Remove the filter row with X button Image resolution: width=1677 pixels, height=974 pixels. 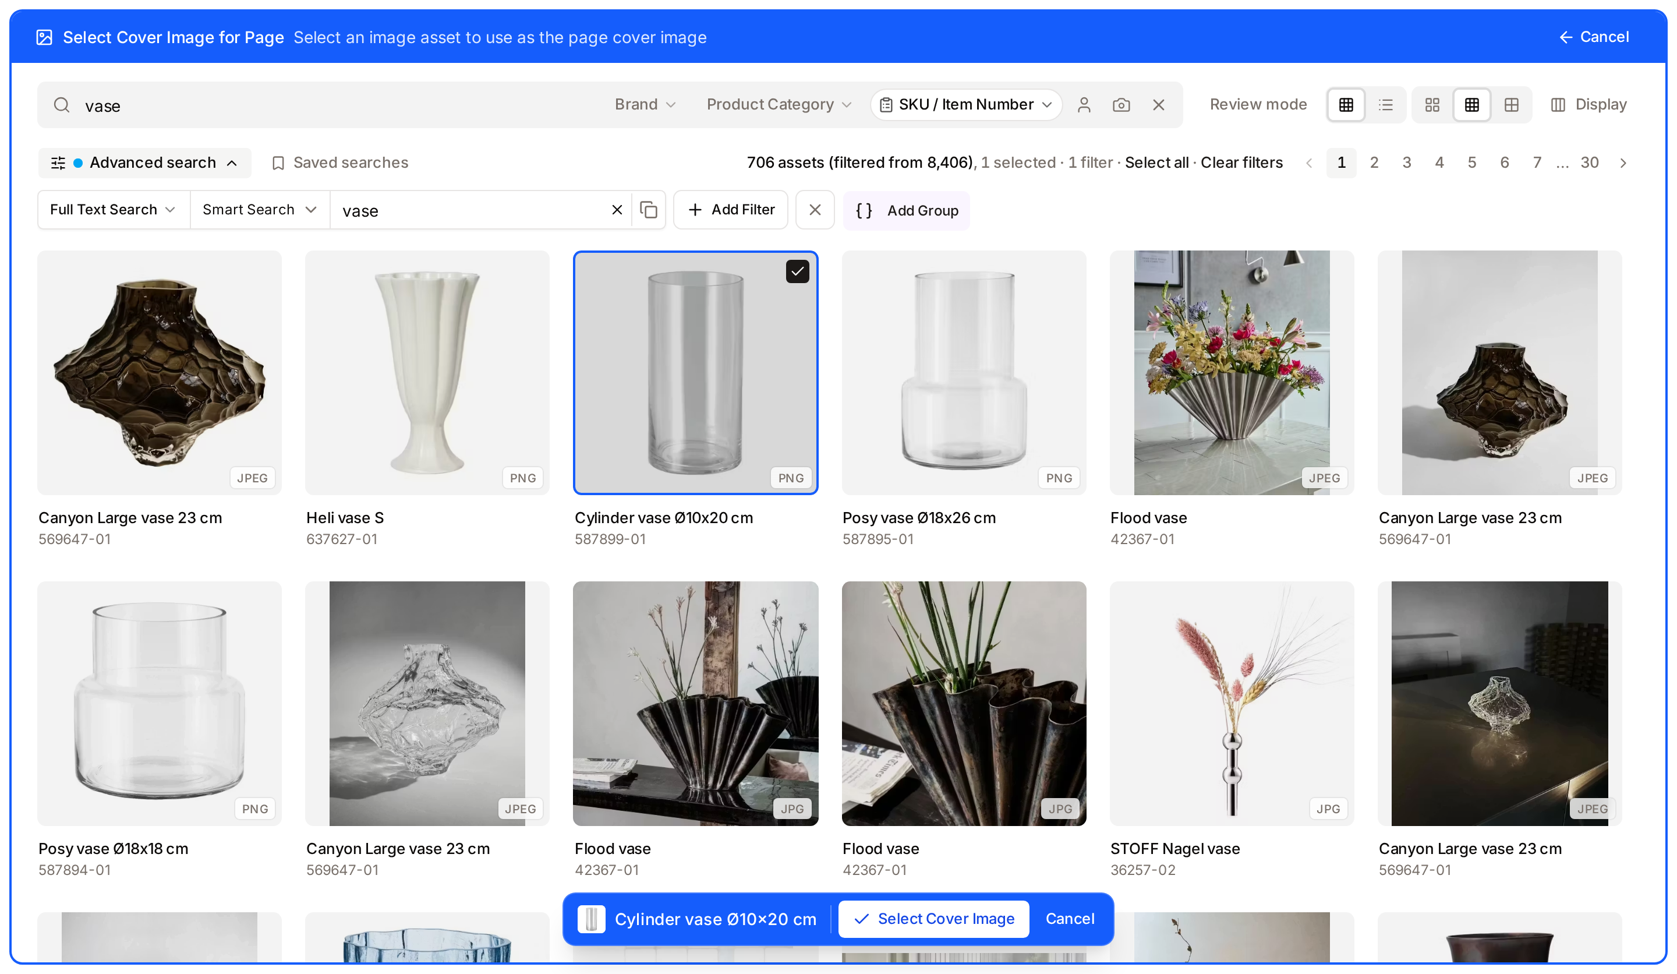[815, 210]
